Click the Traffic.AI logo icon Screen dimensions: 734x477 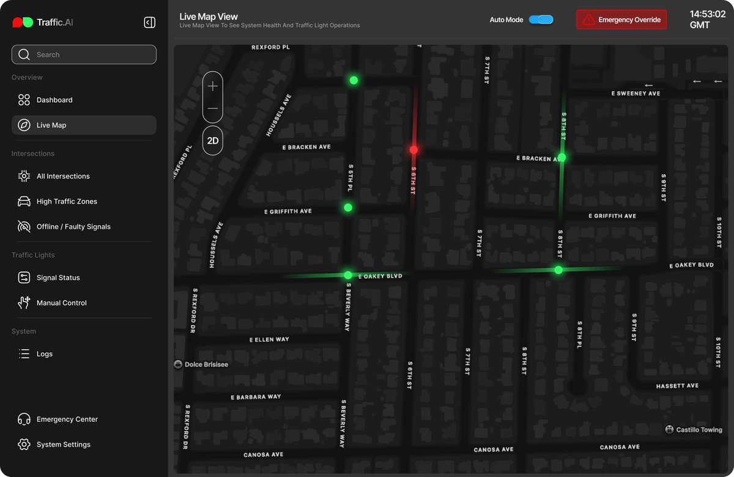[x=23, y=23]
